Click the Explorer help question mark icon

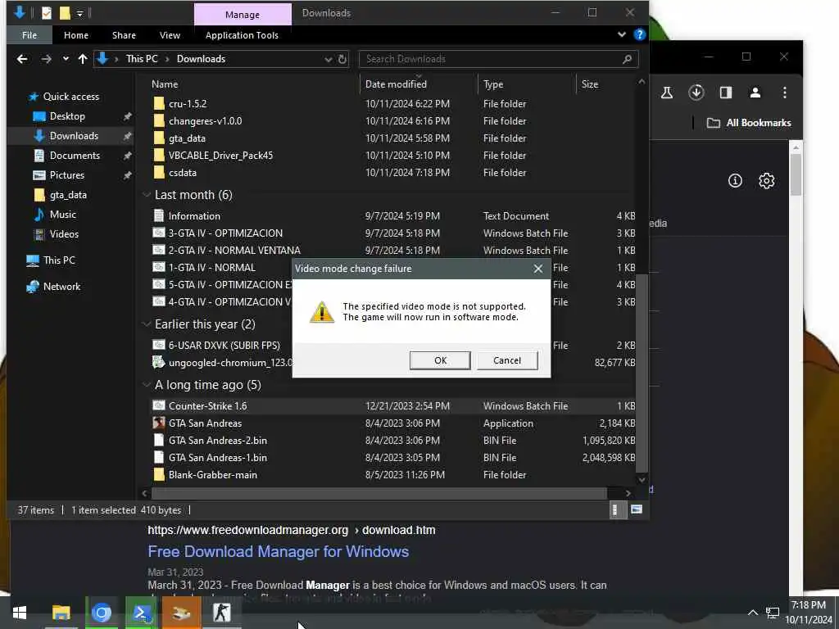coord(639,34)
